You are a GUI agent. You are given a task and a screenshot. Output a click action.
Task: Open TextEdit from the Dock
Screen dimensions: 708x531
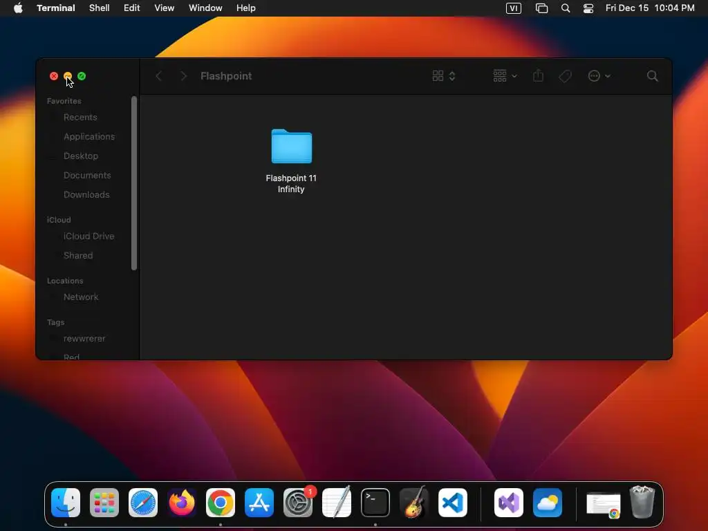[x=337, y=503]
